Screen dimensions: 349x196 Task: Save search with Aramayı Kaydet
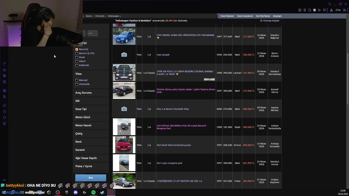(270, 21)
